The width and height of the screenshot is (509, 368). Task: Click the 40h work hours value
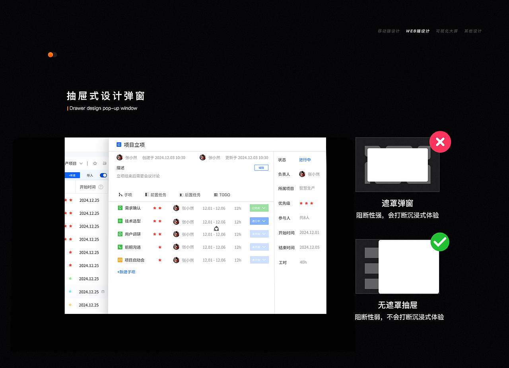click(x=303, y=262)
